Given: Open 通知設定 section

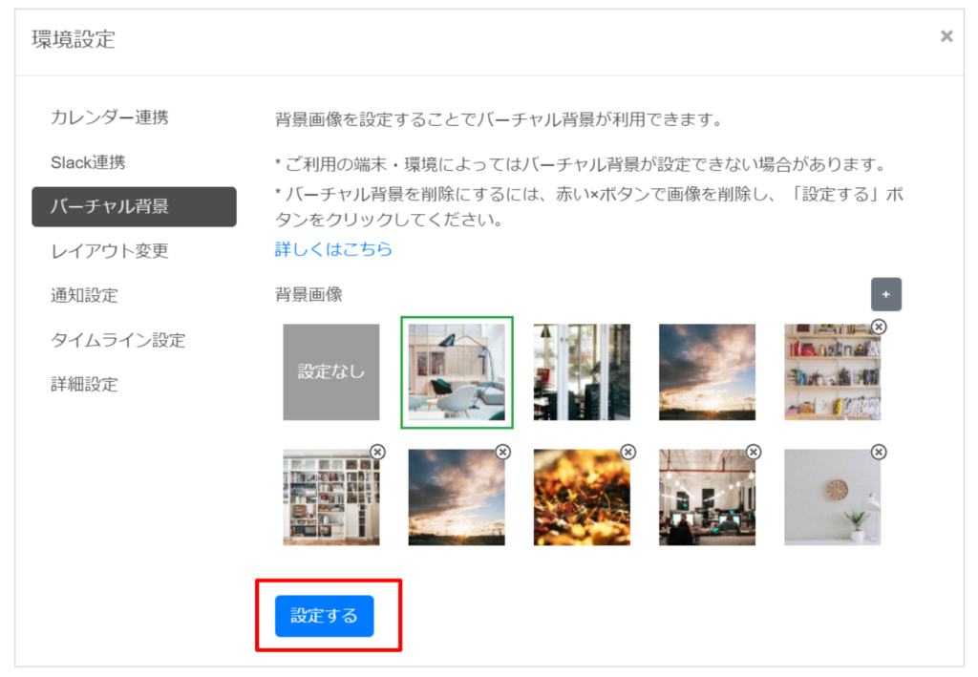Looking at the screenshot, I should [x=84, y=295].
